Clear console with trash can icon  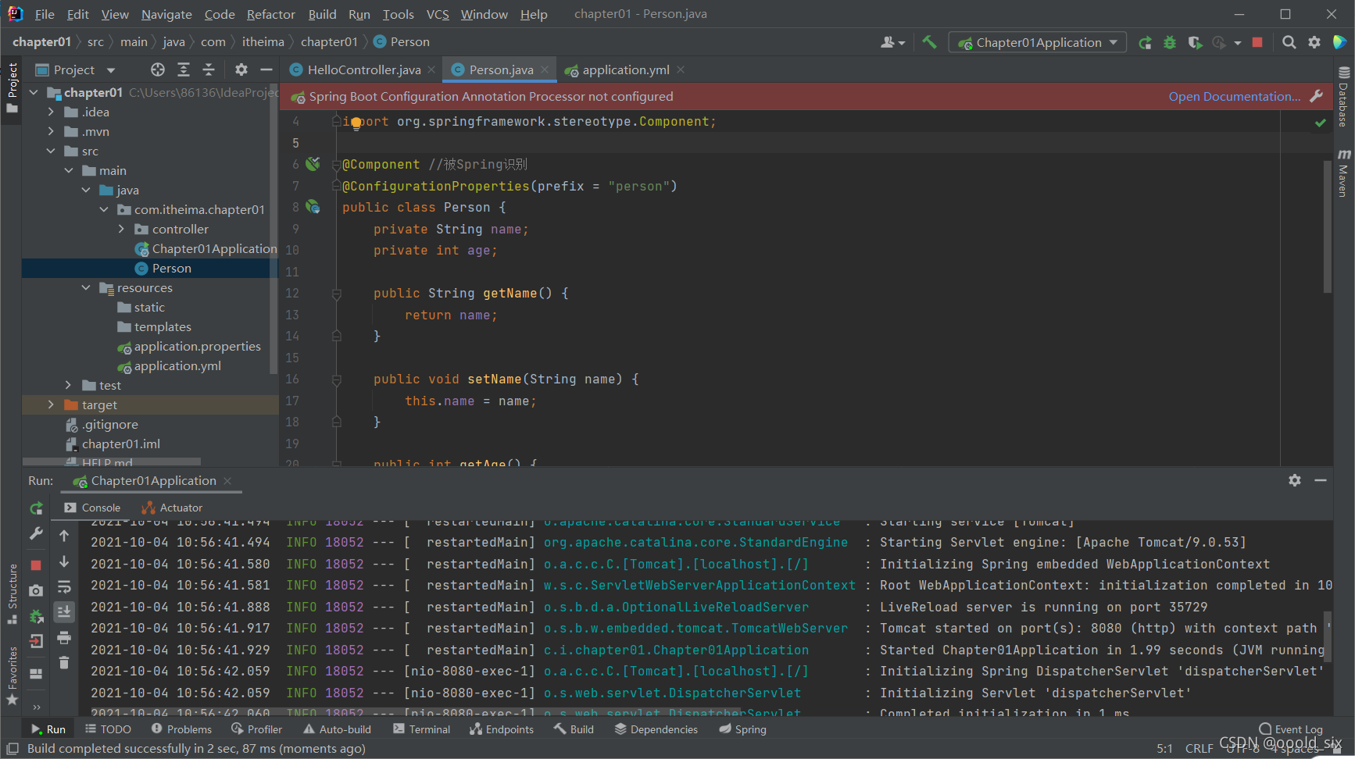[x=64, y=663]
